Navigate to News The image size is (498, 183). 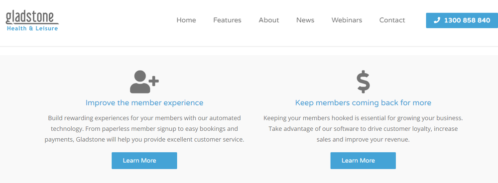point(305,20)
